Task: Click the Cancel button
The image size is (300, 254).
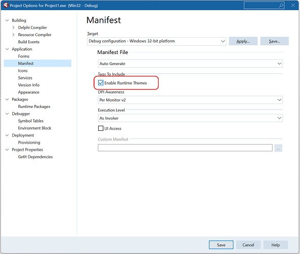Action: point(248,245)
